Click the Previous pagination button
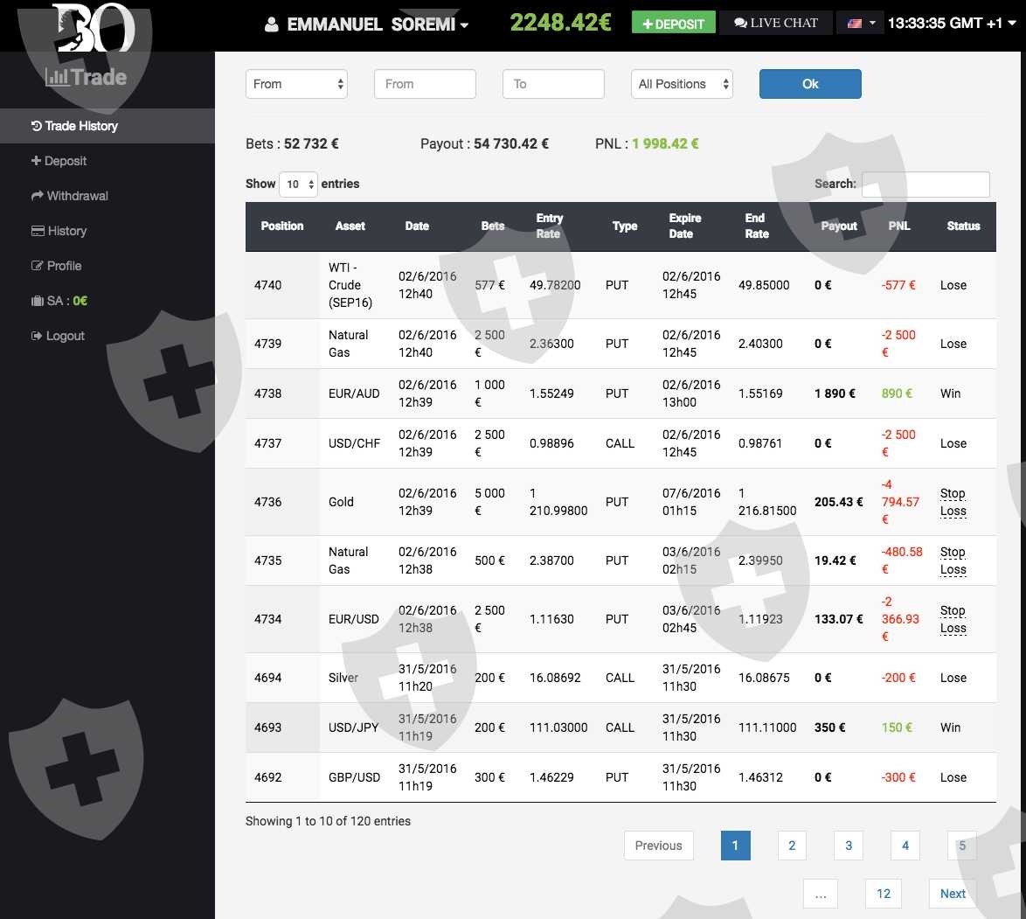Image resolution: width=1026 pixels, height=919 pixels. pos(658,846)
